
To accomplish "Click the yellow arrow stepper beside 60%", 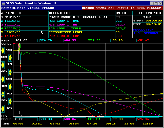I will [10, 72].
